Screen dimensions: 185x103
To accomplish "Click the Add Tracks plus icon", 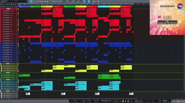I will pos(17,5).
